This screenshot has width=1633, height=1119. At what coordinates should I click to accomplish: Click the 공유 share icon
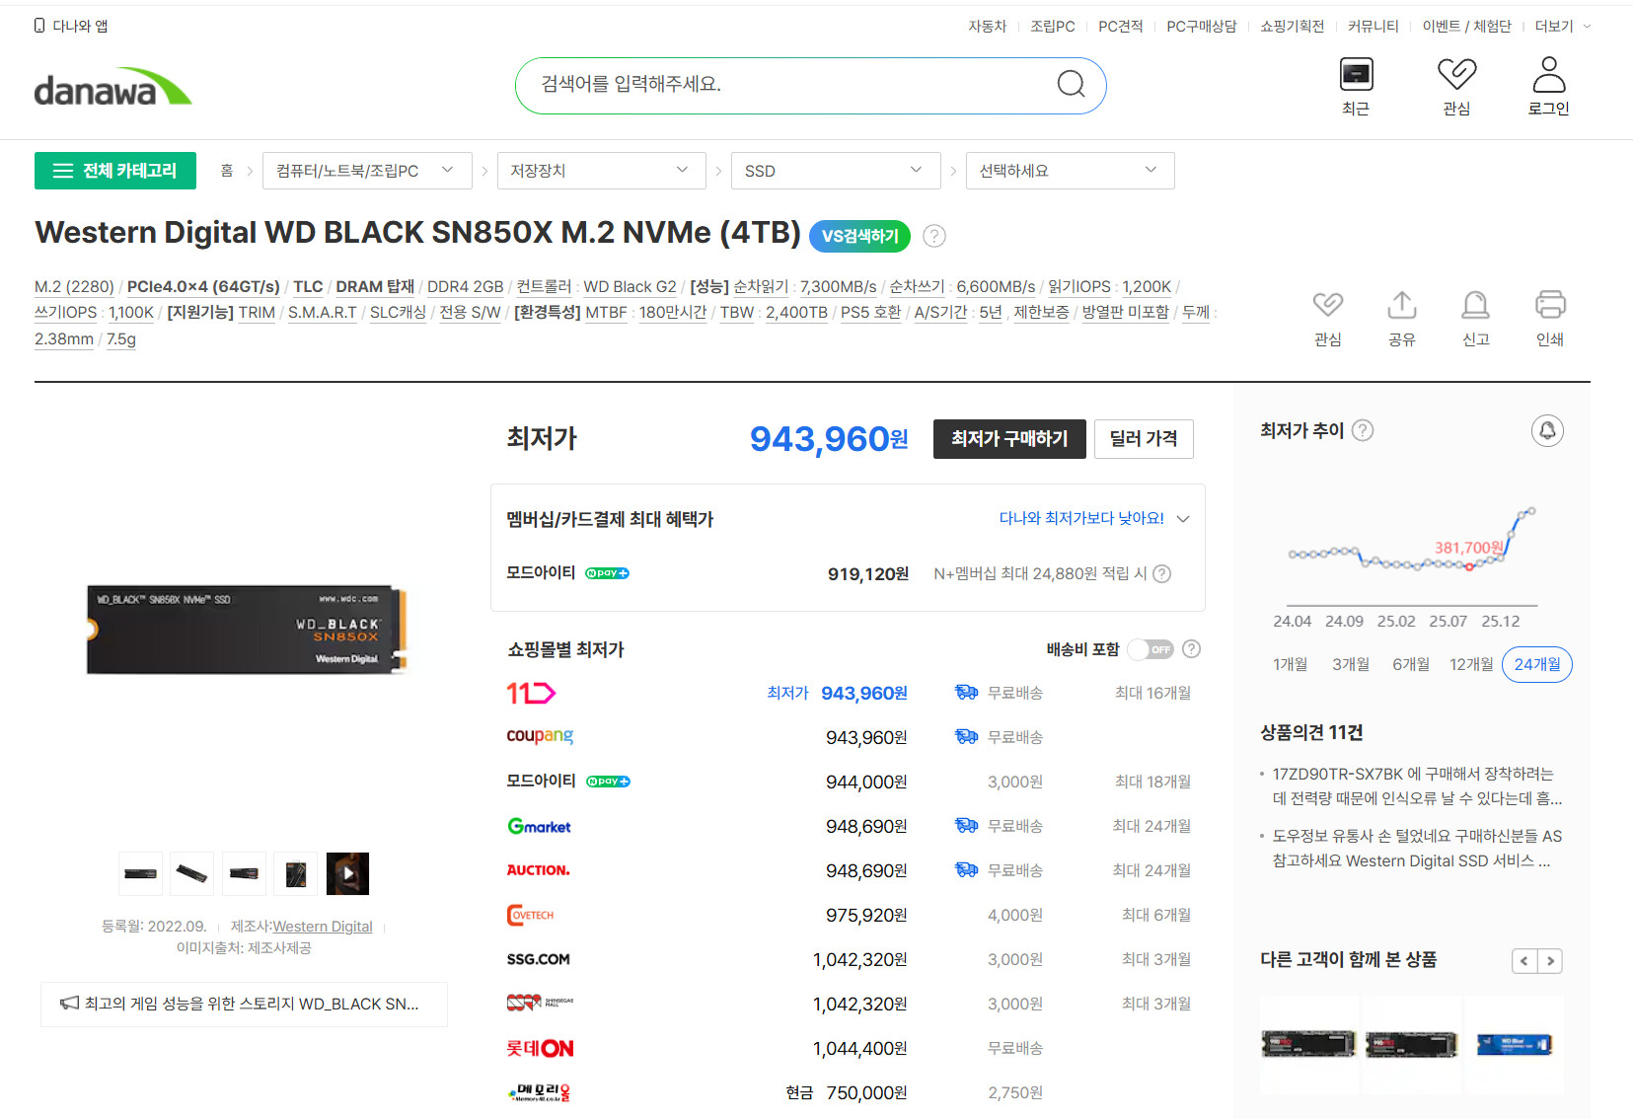(x=1402, y=318)
